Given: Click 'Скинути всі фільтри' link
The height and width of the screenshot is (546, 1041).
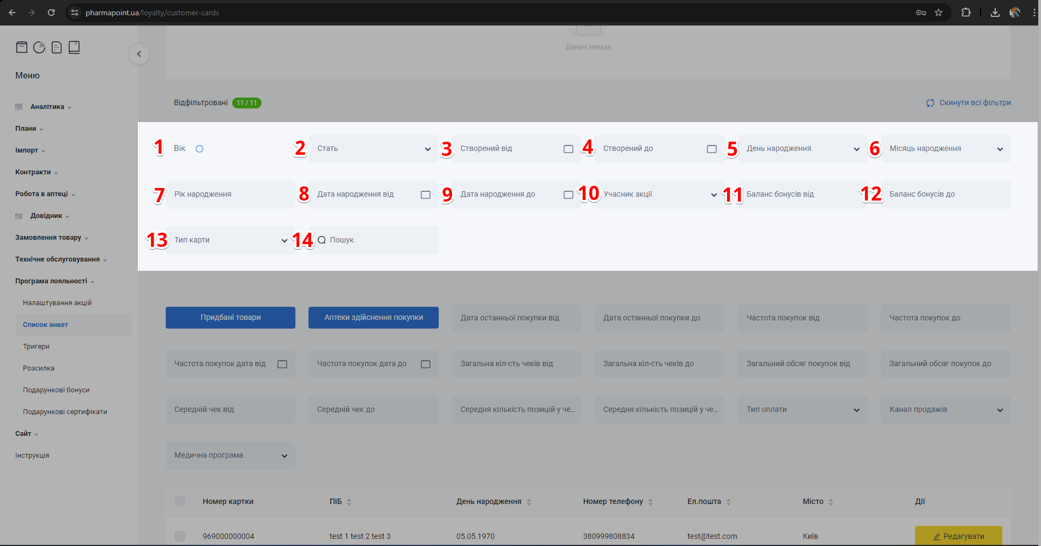Looking at the screenshot, I should click(975, 102).
